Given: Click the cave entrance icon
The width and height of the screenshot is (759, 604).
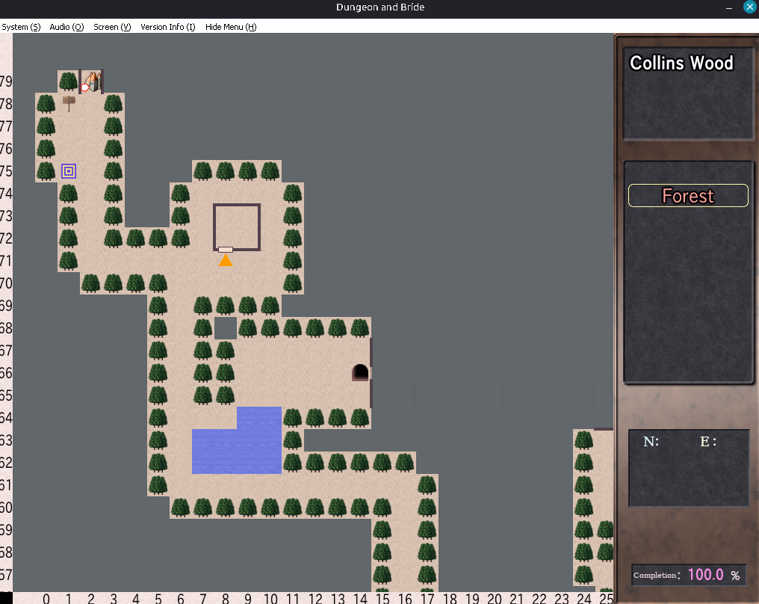Looking at the screenshot, I should coord(360,372).
